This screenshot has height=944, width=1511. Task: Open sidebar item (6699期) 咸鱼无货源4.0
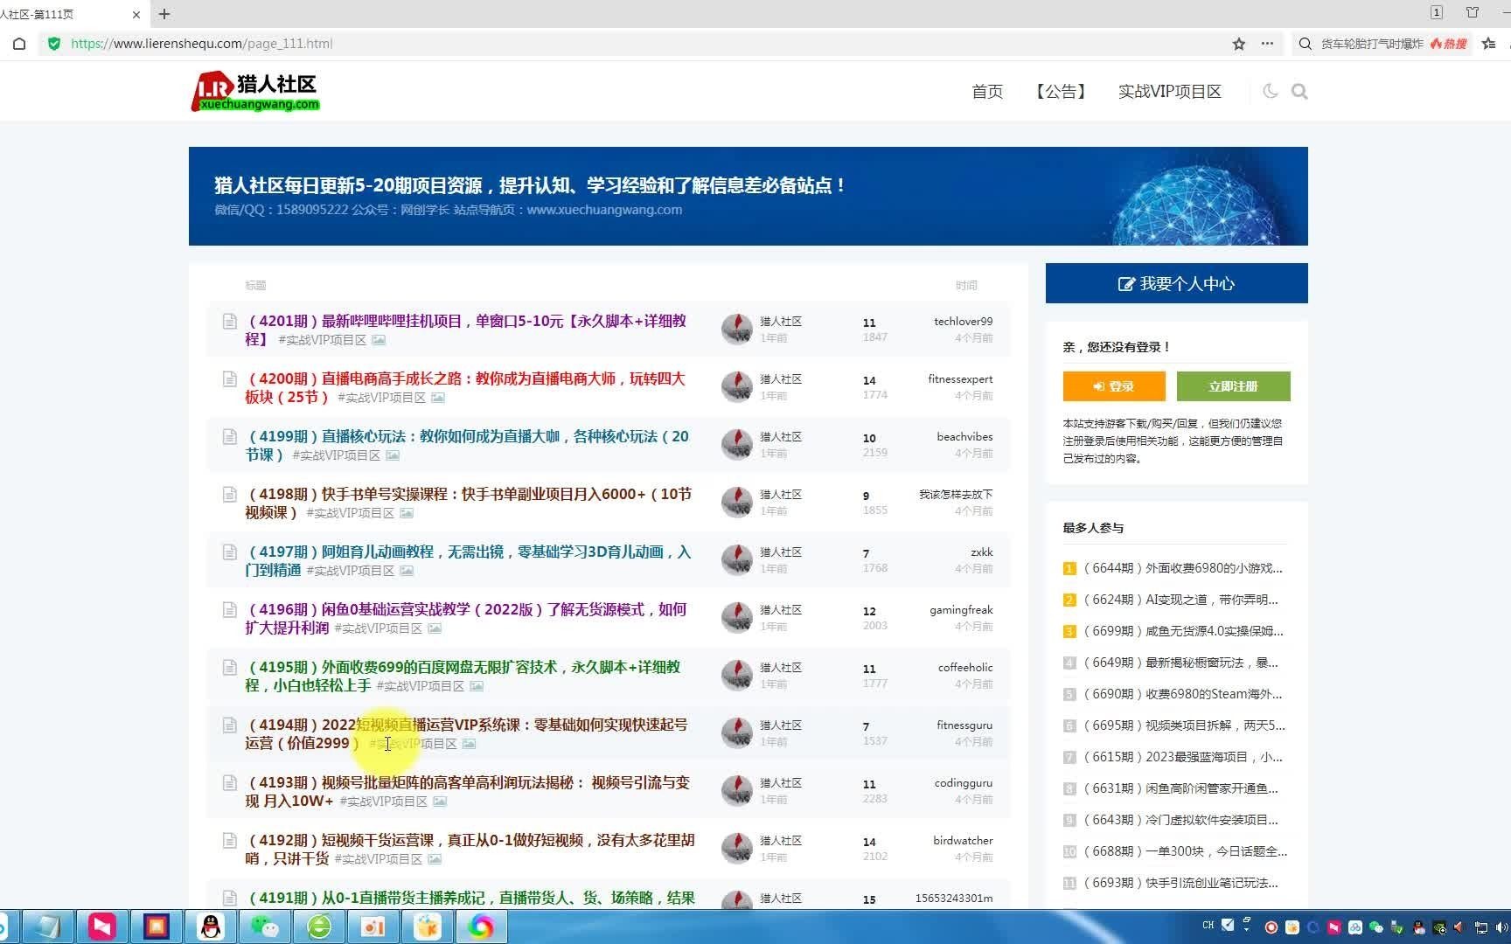click(1183, 631)
